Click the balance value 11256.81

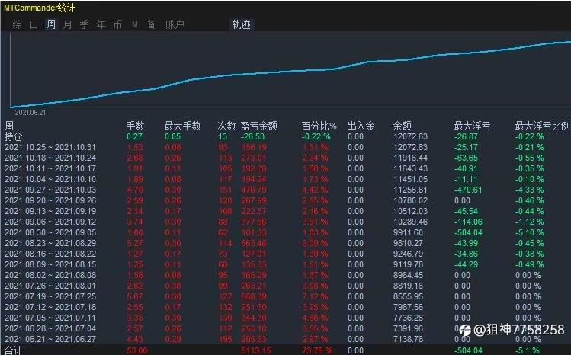click(x=410, y=190)
